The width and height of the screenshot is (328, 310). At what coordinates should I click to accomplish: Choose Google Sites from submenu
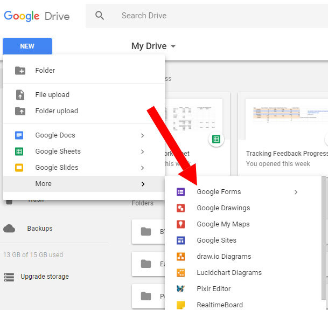(x=243, y=240)
